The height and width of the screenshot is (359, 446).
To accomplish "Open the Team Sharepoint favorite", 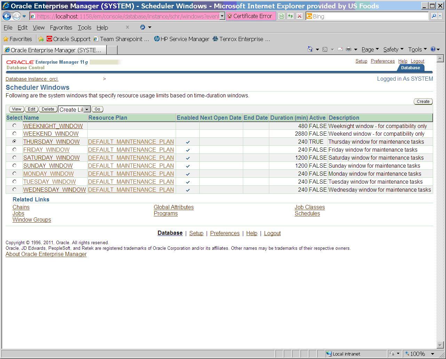I will pyautogui.click(x=121, y=39).
